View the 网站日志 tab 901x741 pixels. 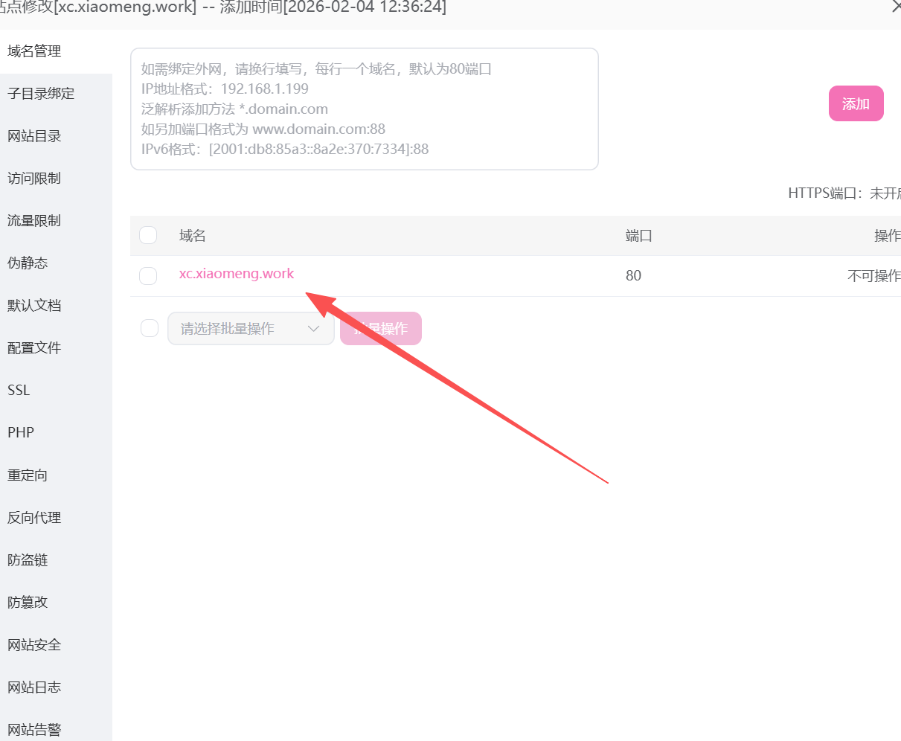34,687
